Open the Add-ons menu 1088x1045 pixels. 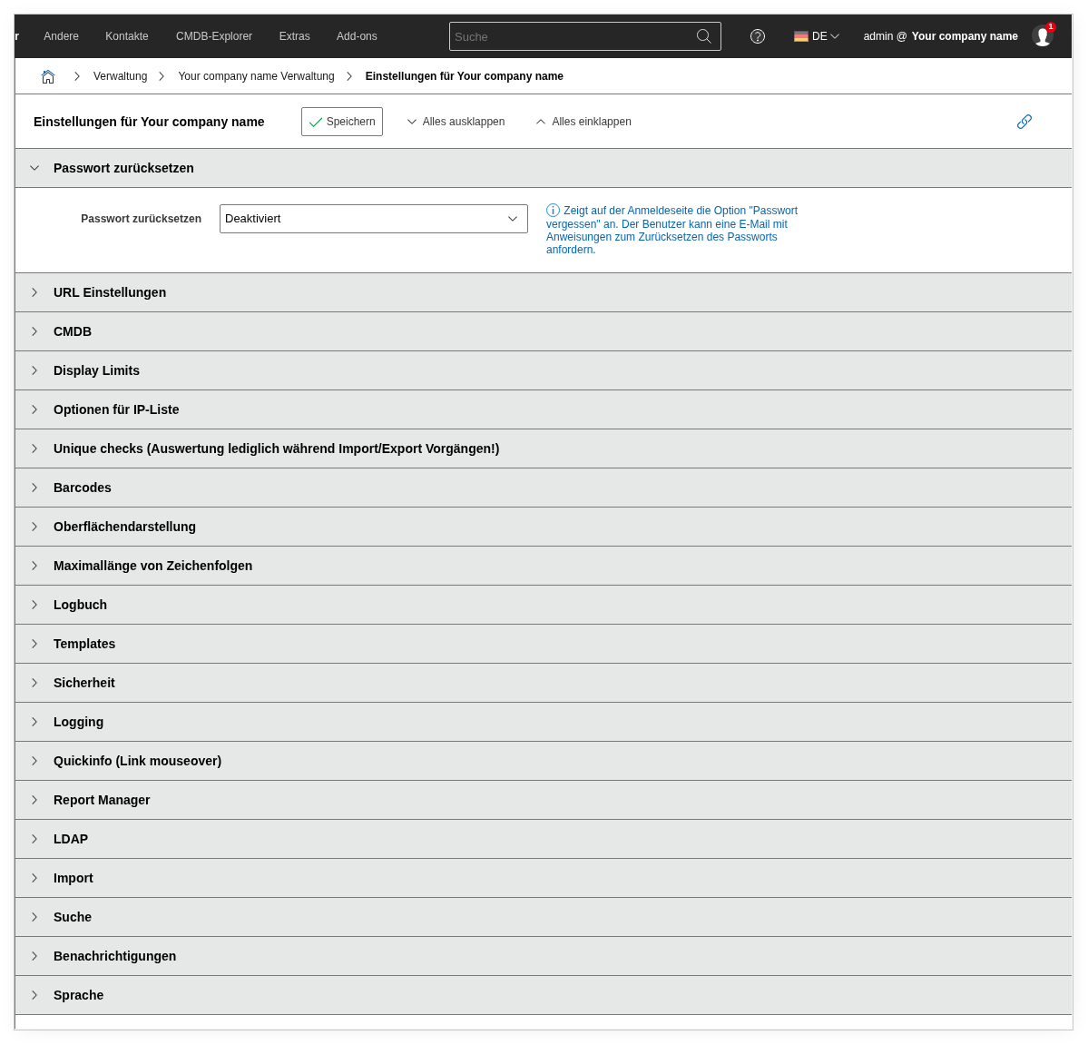tap(357, 36)
